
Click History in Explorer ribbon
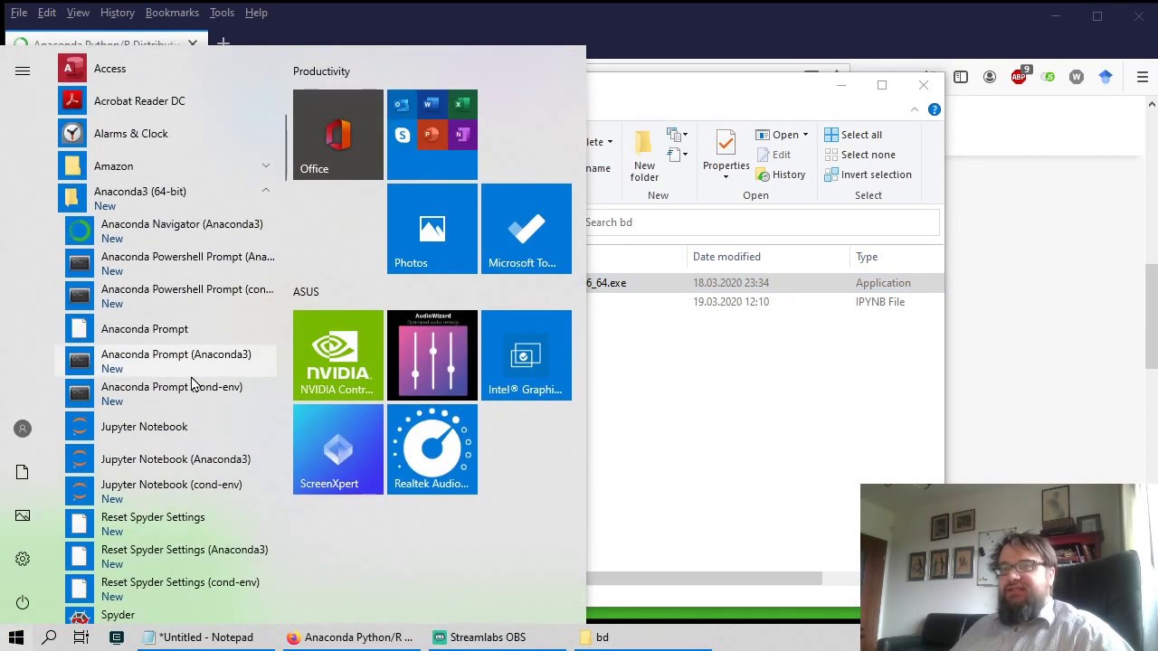(x=781, y=175)
